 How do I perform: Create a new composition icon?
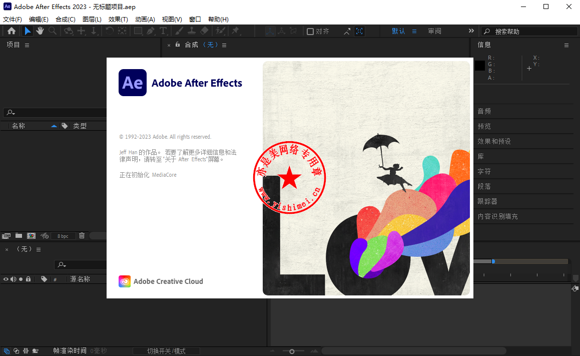tap(32, 236)
